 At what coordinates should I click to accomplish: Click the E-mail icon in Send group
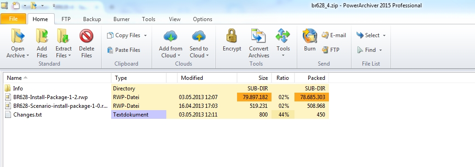[325, 35]
